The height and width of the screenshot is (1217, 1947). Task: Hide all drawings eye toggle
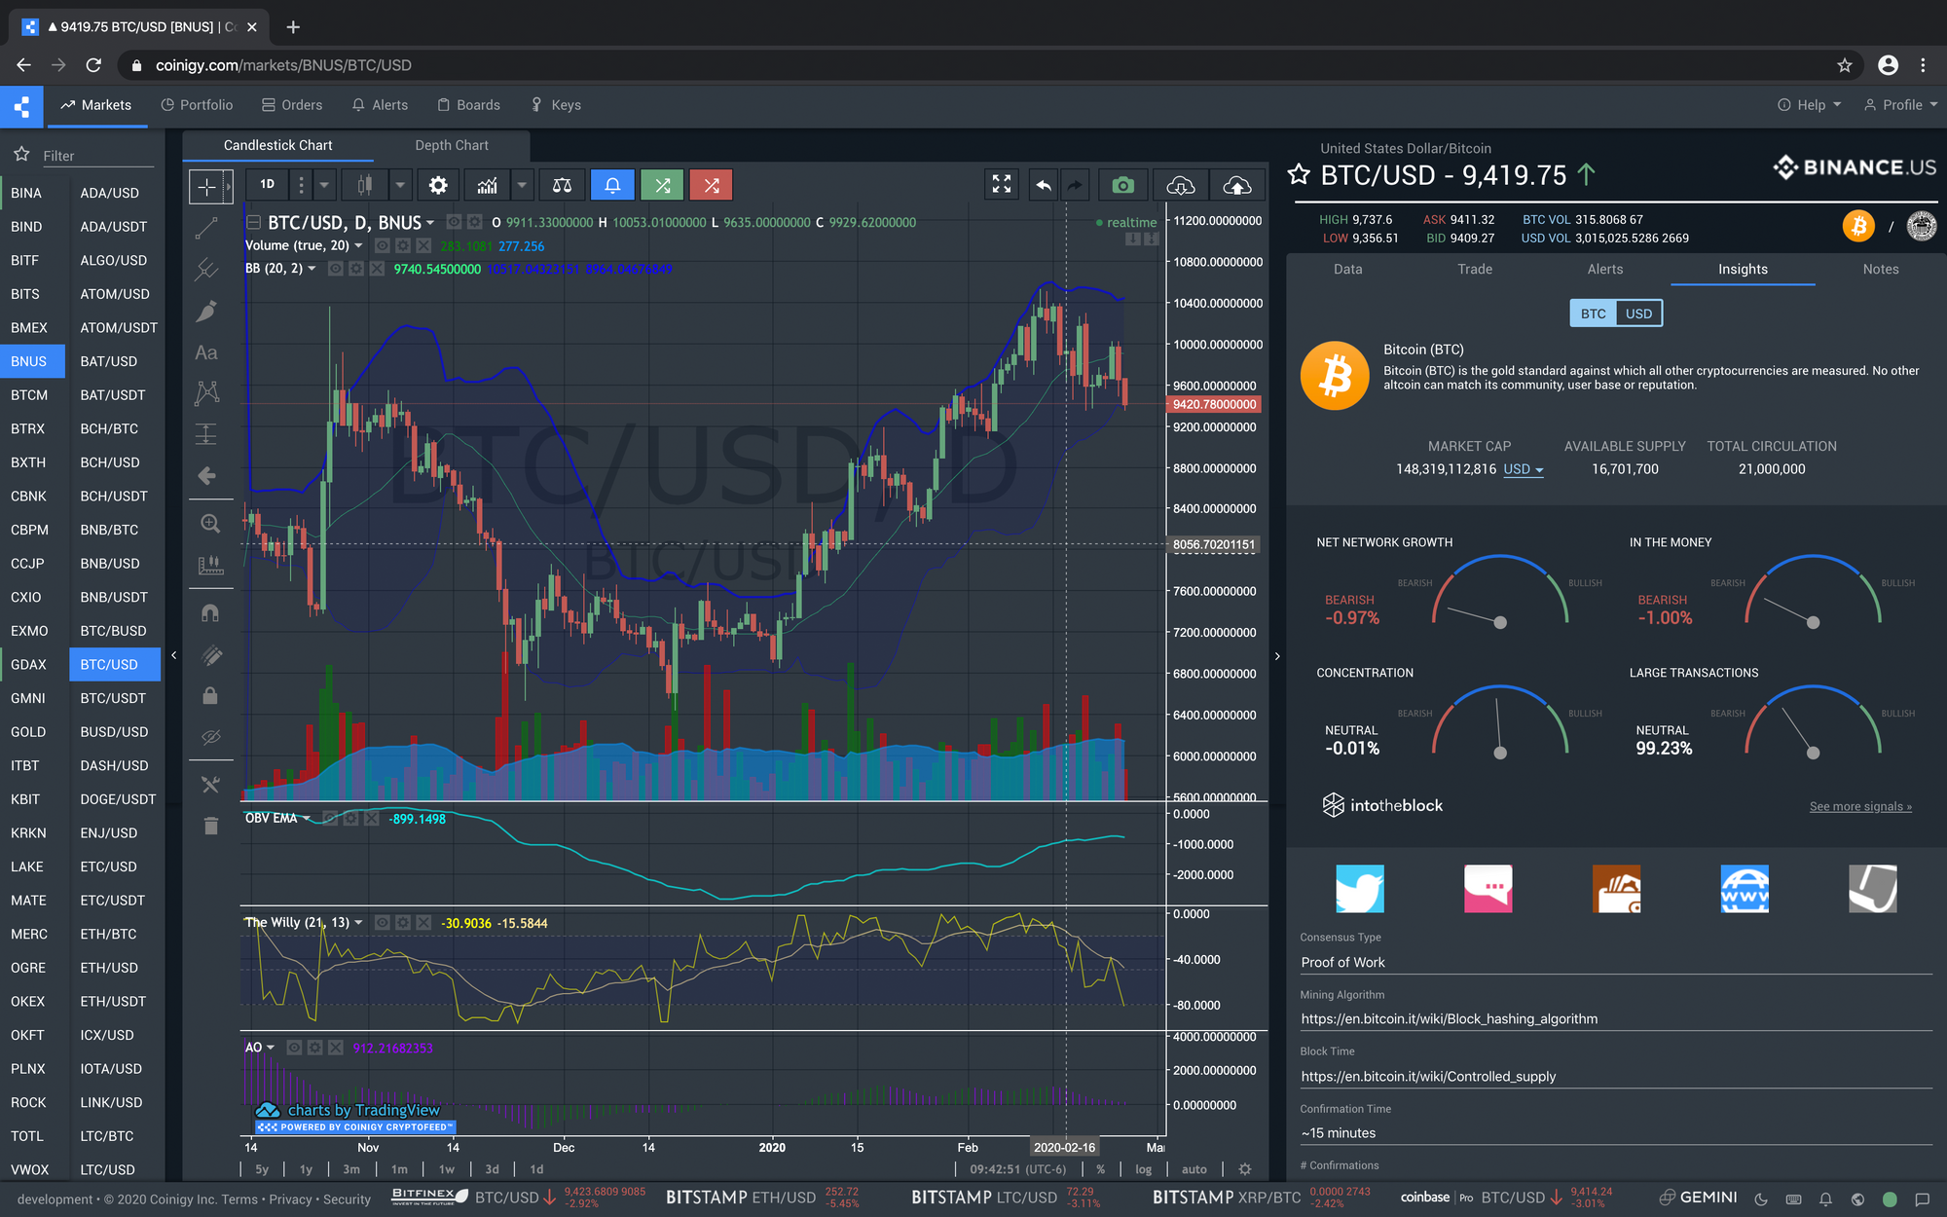[210, 737]
